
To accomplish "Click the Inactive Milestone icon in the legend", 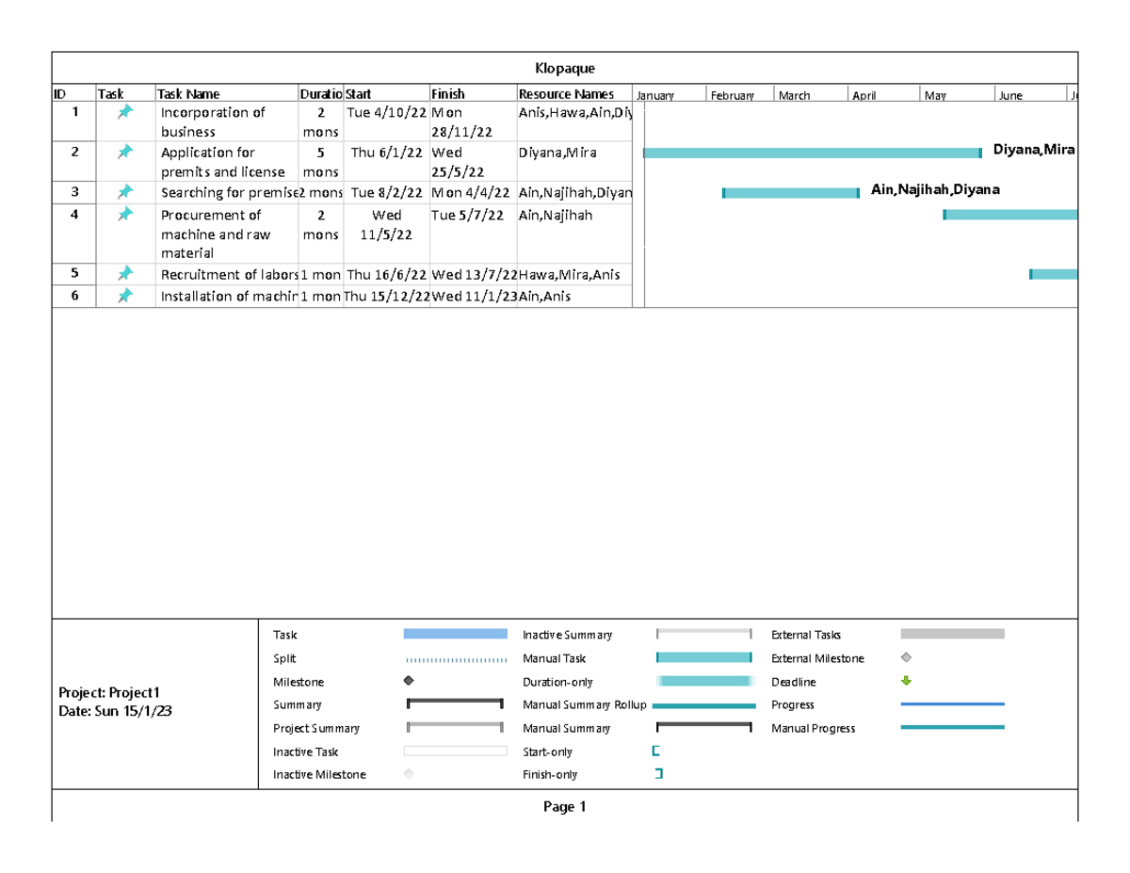I will (409, 774).
